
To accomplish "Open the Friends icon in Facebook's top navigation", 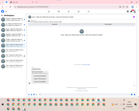I will point(69,11).
